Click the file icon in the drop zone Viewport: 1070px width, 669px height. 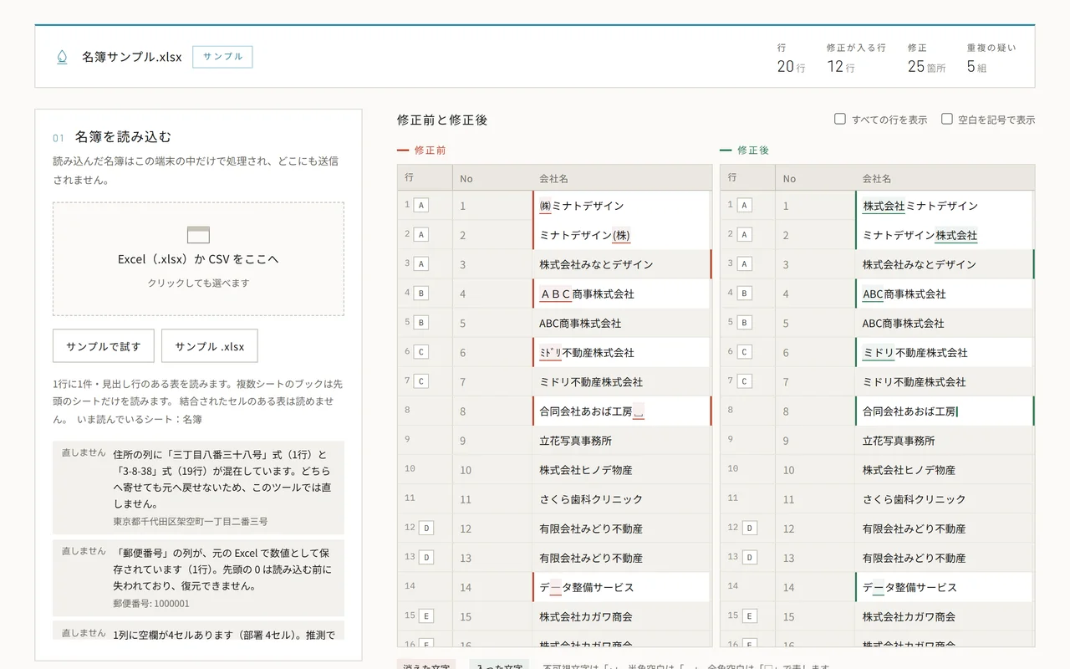pos(198,235)
